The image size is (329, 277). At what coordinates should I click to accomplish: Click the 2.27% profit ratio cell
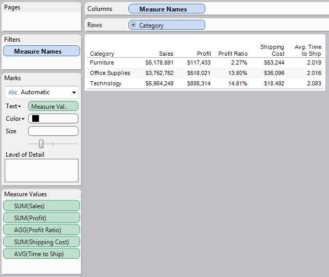pyautogui.click(x=239, y=62)
